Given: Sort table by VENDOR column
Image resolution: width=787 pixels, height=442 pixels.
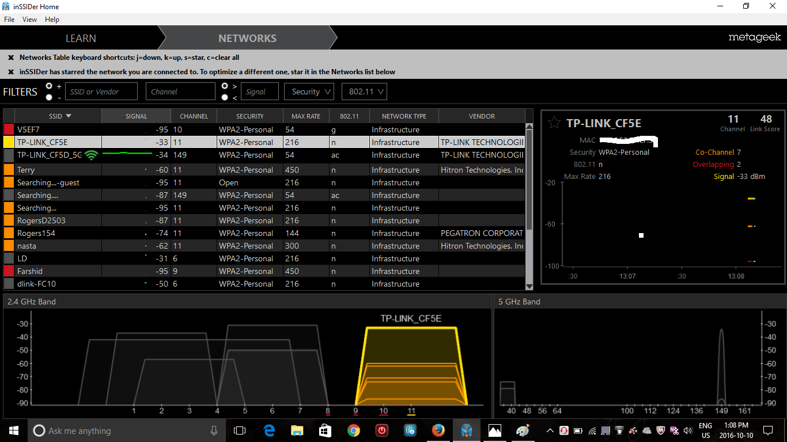Looking at the screenshot, I should [482, 116].
